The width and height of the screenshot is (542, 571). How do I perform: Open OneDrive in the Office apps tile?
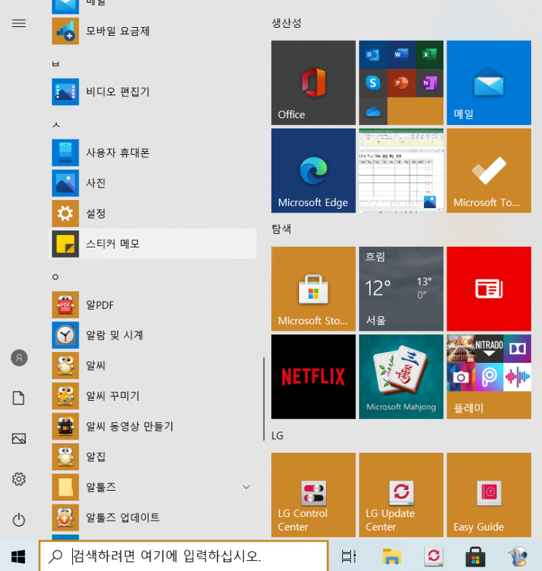coord(373,111)
